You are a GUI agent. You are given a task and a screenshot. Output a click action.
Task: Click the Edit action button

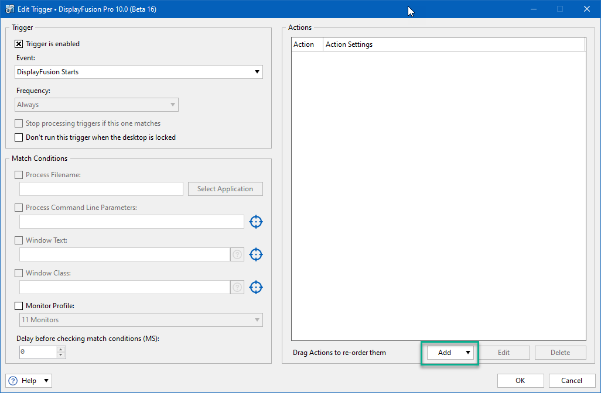504,353
